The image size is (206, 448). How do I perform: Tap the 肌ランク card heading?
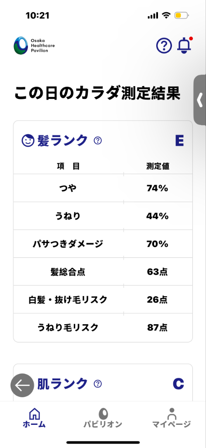tap(62, 384)
